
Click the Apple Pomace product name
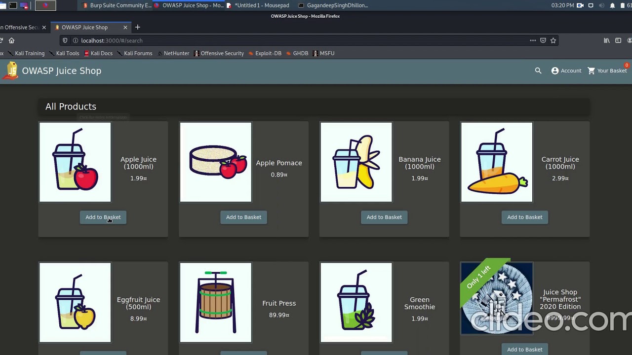(279, 163)
